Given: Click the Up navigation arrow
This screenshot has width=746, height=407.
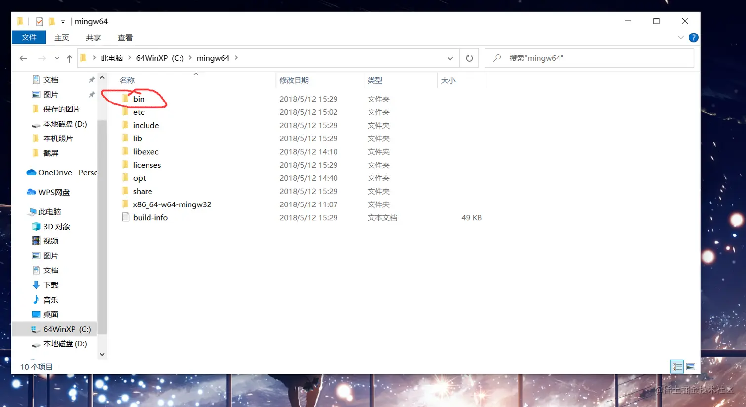Looking at the screenshot, I should coord(70,58).
